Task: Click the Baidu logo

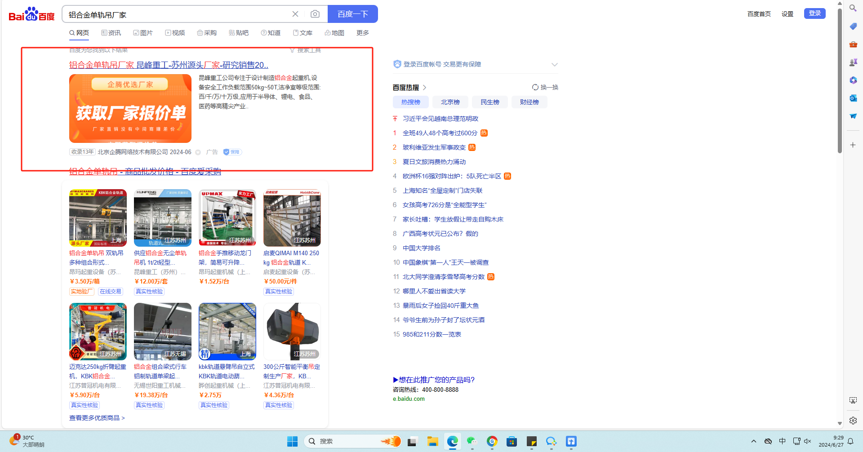Action: click(31, 14)
